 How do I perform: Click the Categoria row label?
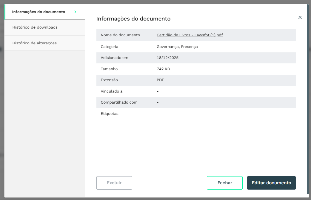(110, 47)
